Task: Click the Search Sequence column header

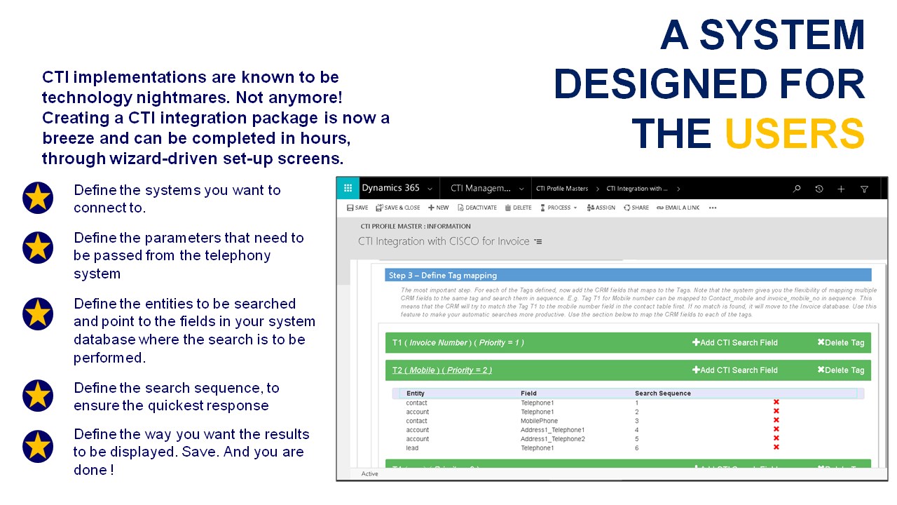Action: click(x=663, y=393)
